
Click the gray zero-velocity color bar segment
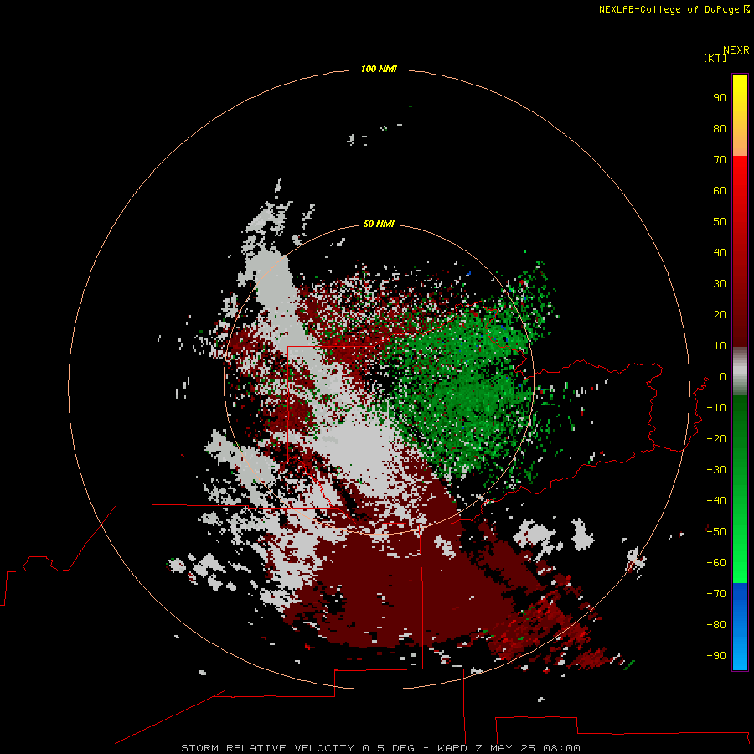tap(740, 371)
